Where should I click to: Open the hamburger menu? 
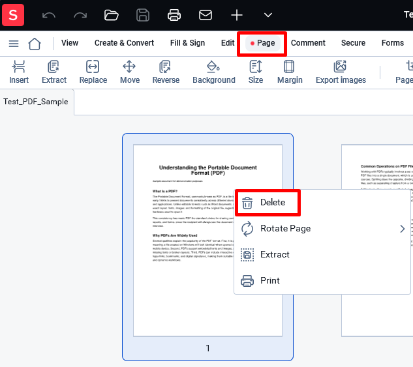click(14, 44)
